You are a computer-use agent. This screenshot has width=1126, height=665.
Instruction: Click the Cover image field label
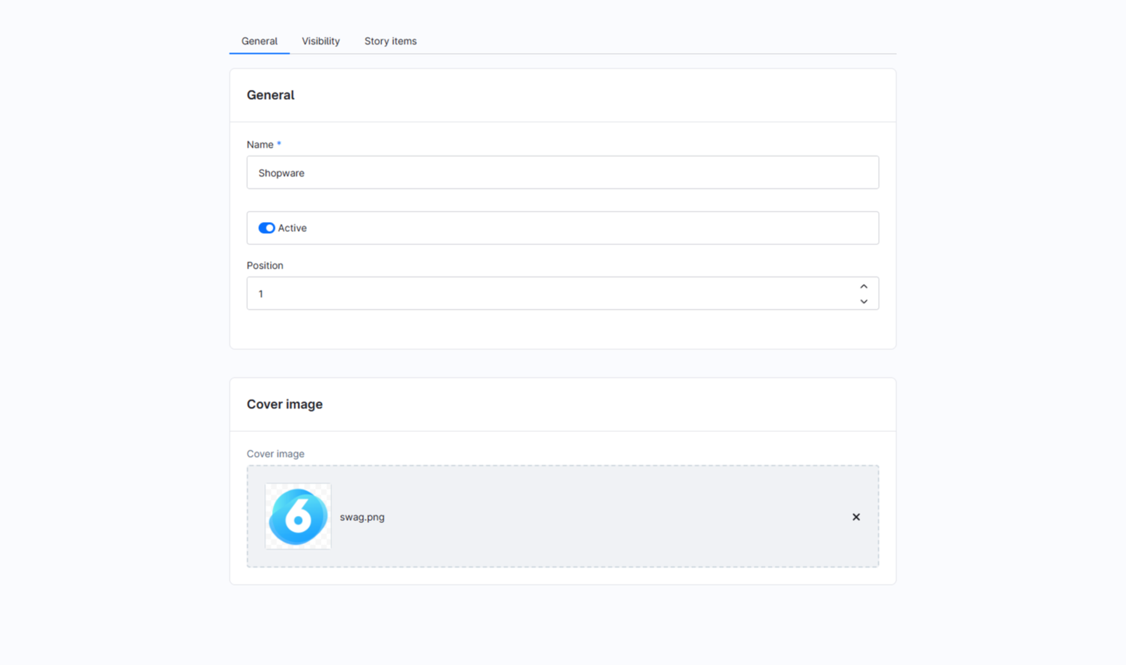(275, 454)
